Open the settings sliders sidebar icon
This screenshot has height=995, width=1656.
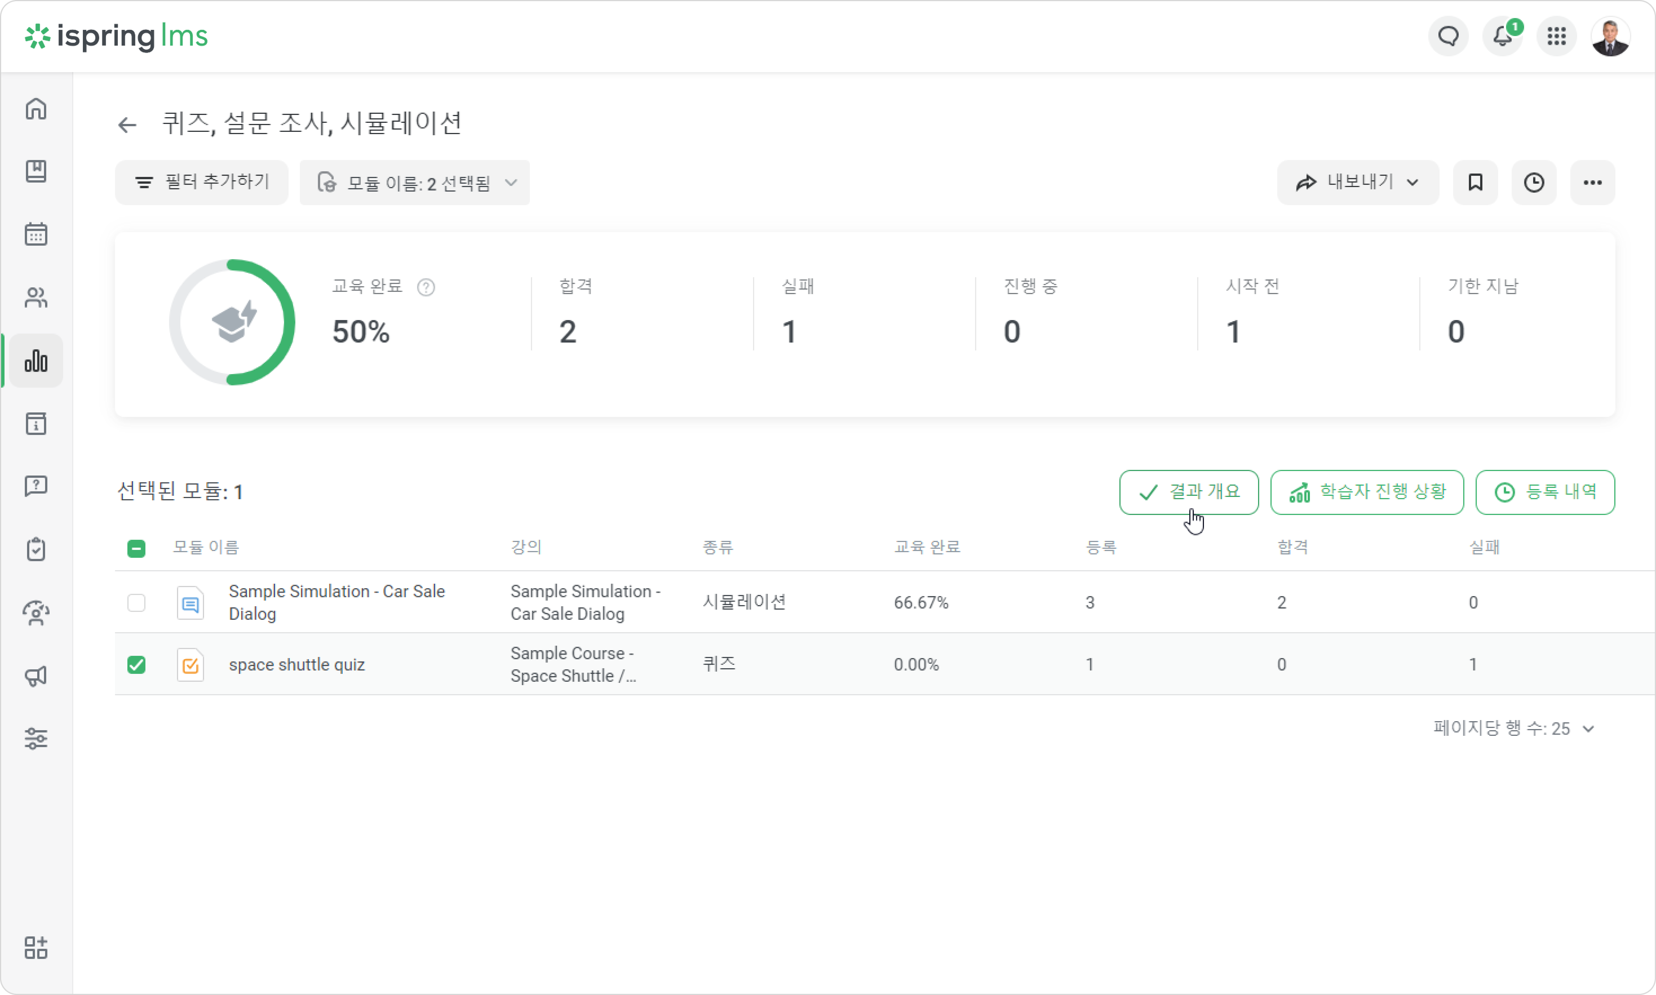point(36,739)
